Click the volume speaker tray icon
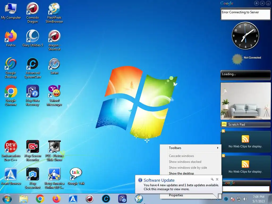Screen dimensions: 272x204 245,199
